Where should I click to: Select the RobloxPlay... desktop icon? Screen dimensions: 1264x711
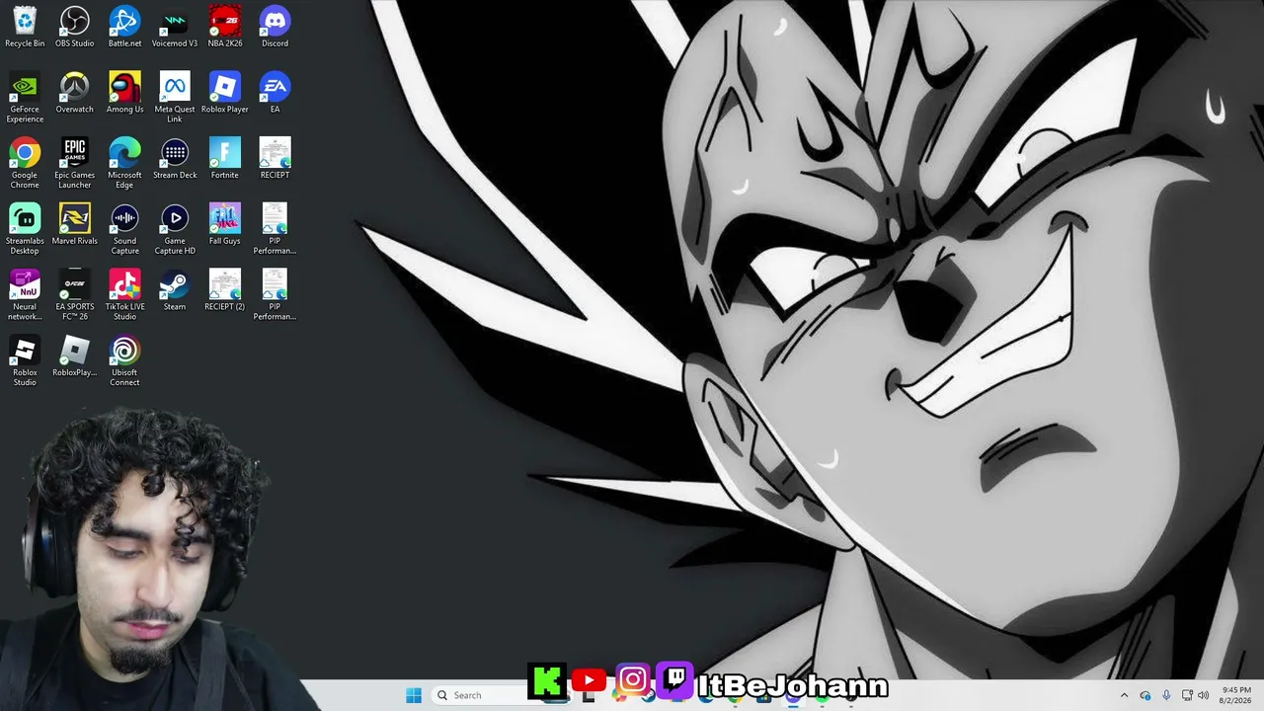[75, 356]
